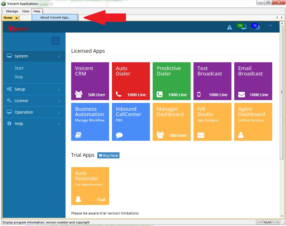The width and height of the screenshot is (286, 226).
Task: Click the OK computer status icon
Action: pos(242,27)
